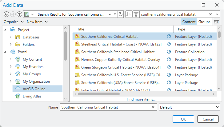Click tree pane scrollbar down arrow
224x127 pixels.
point(66,99)
